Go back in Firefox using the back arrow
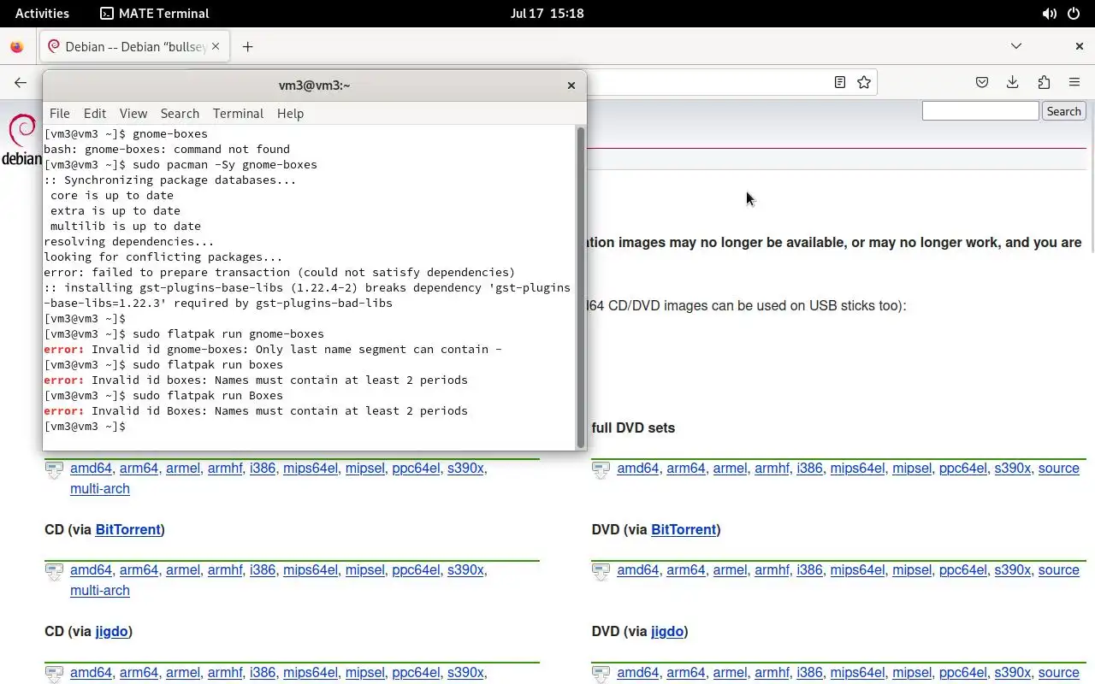Viewport: 1095px width, 684px height. click(x=21, y=82)
